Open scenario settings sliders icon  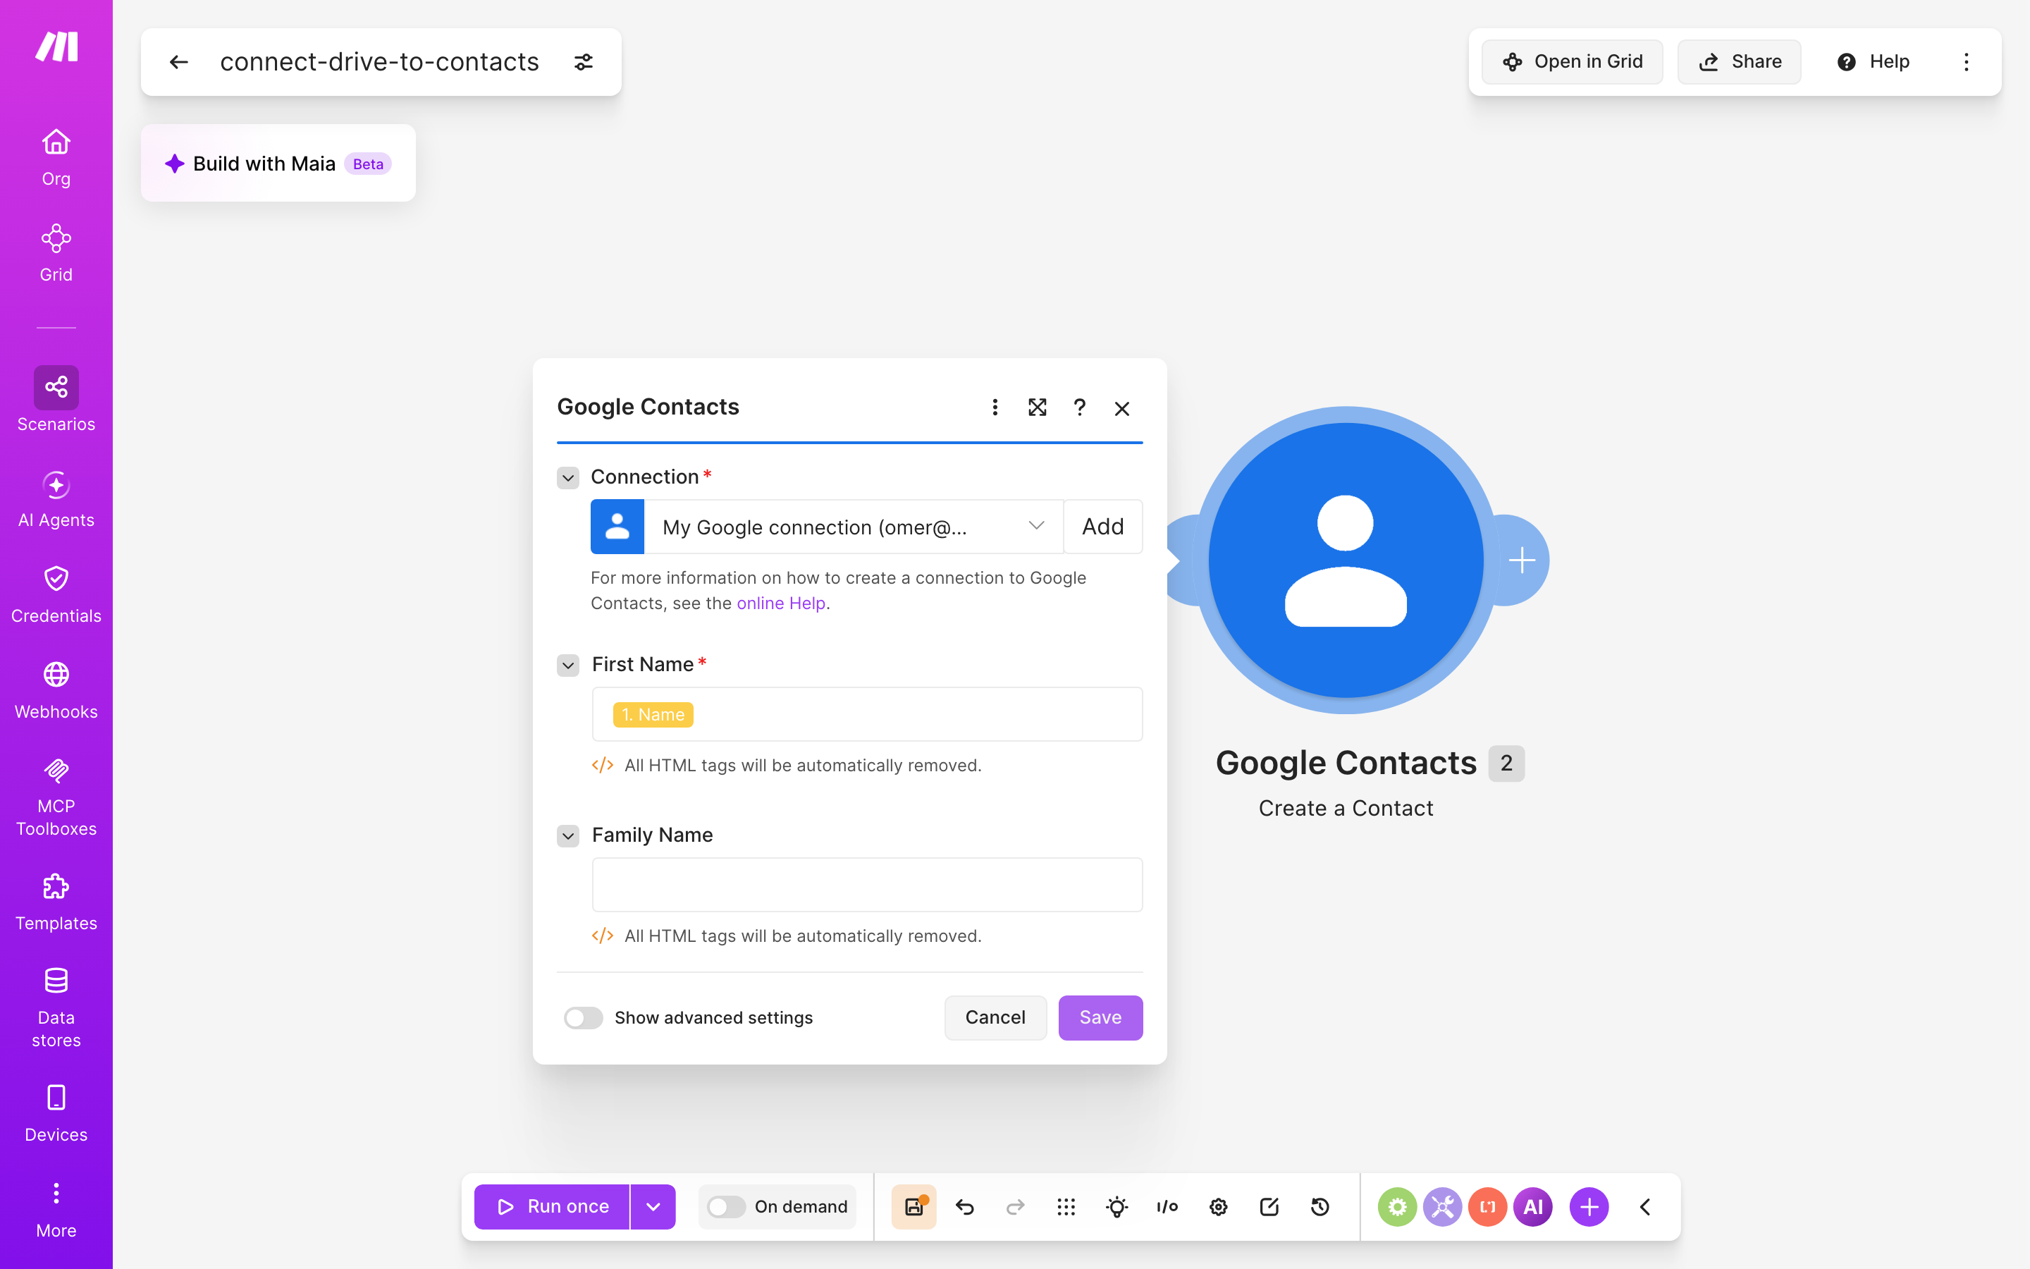pos(584,62)
